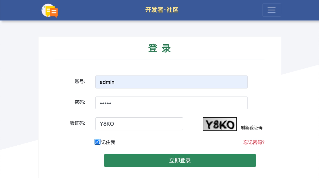Click the 验证码: field label
This screenshot has width=319, height=182.
pos(78,123)
